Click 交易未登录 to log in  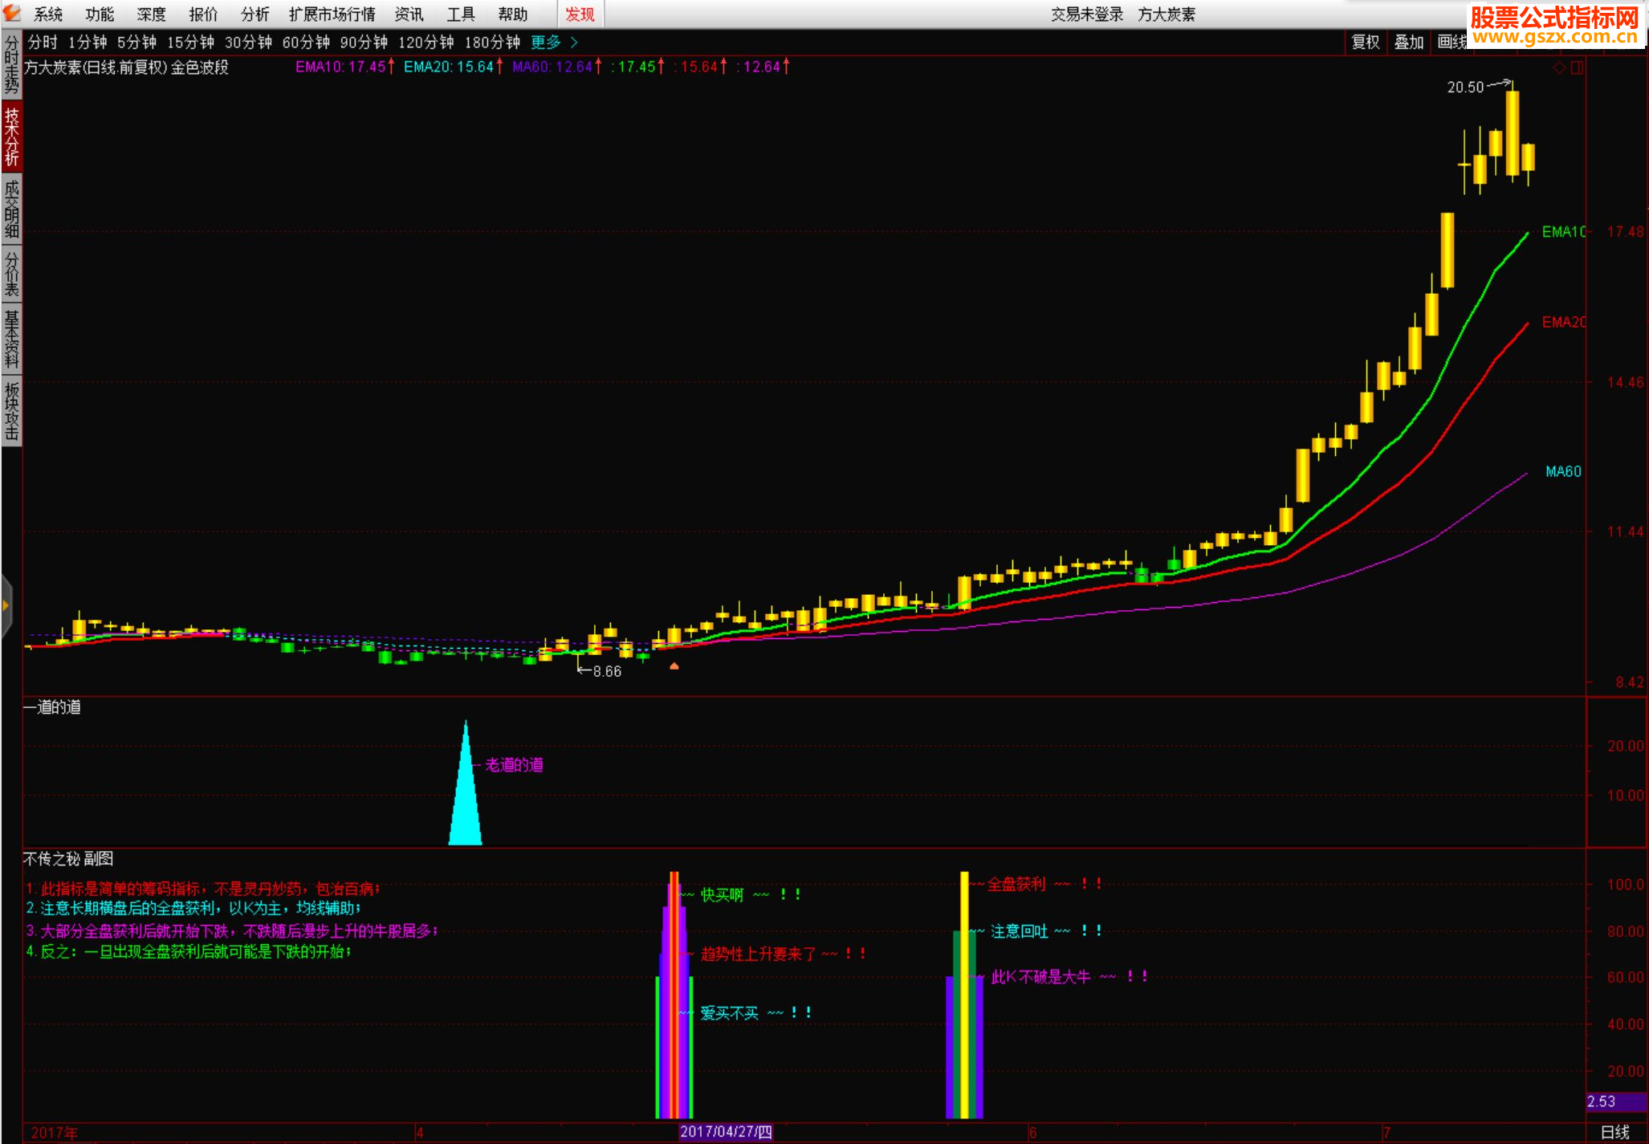pyautogui.click(x=1087, y=14)
